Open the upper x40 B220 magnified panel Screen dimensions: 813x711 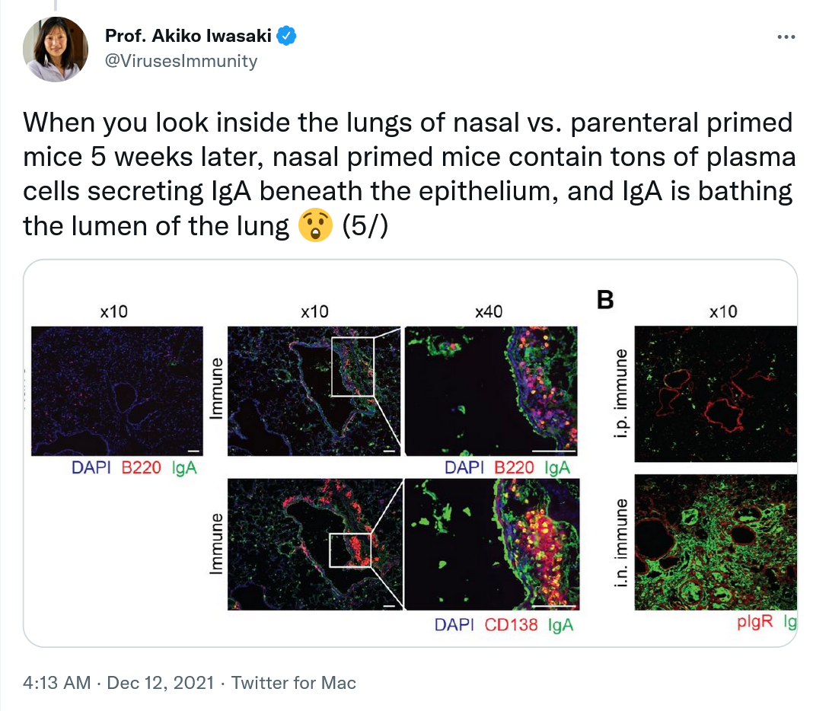490,391
